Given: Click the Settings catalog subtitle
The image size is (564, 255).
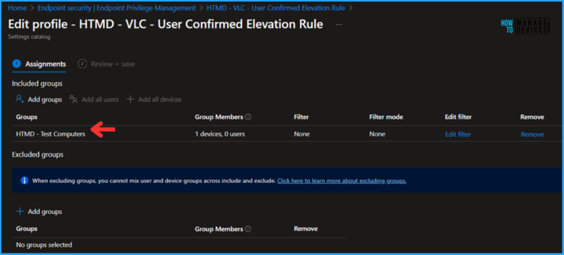Looking at the screenshot, I should click(x=29, y=37).
